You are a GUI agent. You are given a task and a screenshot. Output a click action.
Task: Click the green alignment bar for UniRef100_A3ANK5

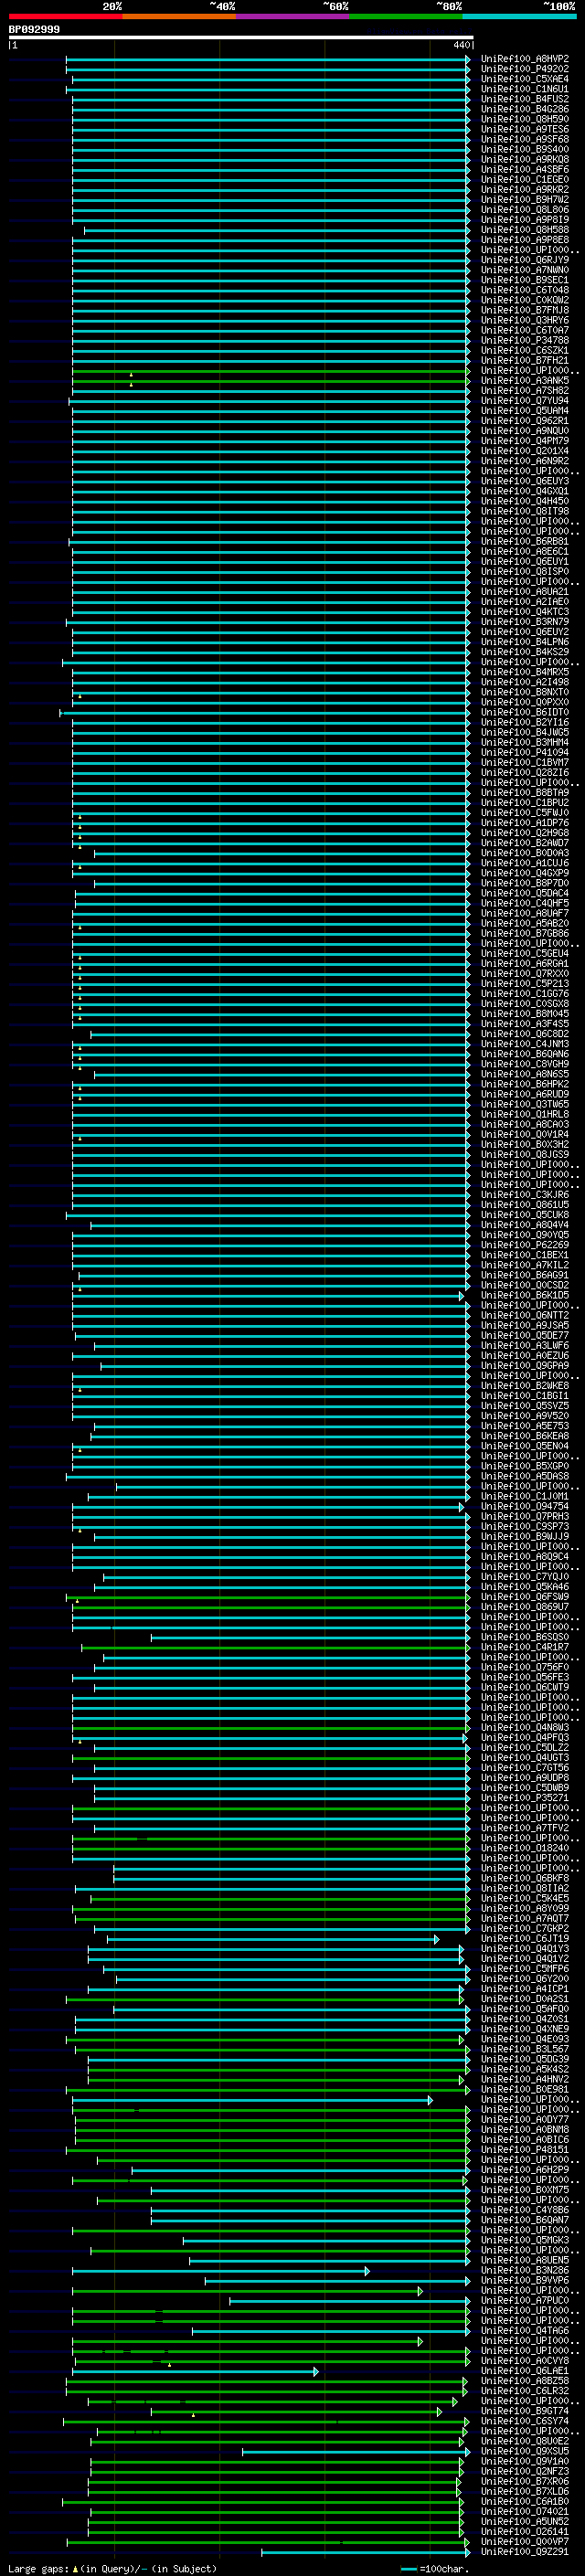(x=270, y=381)
